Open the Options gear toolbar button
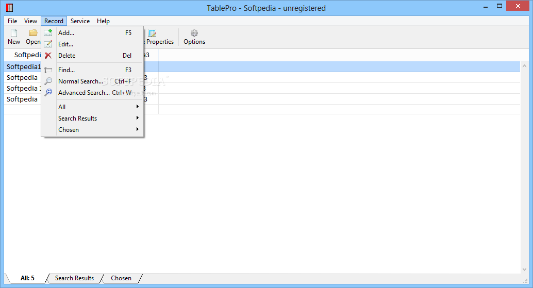This screenshot has width=533, height=288. pyautogui.click(x=194, y=37)
